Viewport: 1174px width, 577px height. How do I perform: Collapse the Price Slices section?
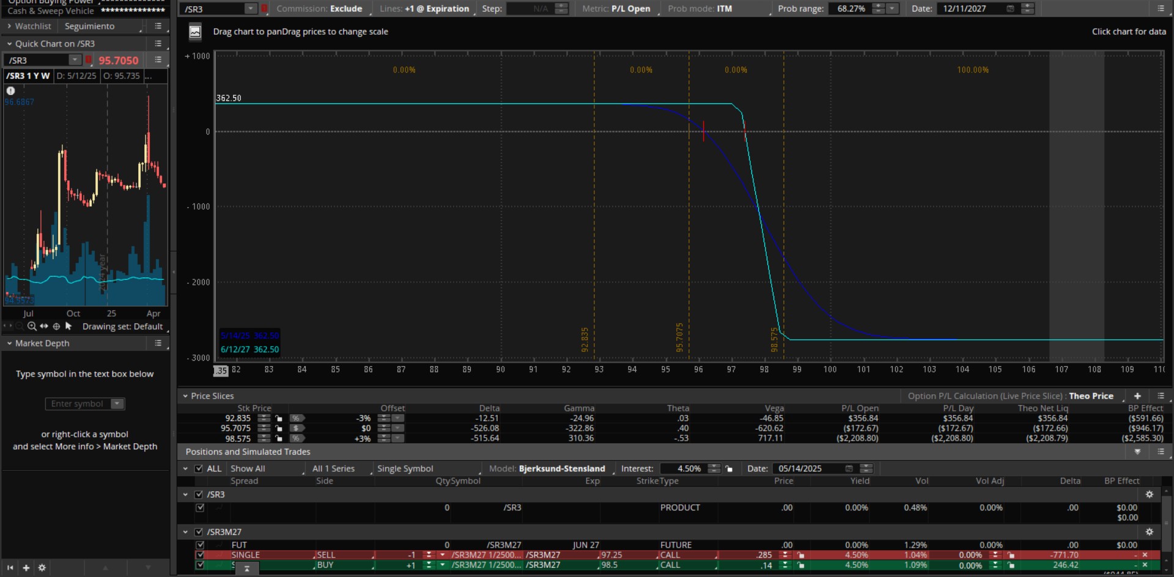point(185,396)
